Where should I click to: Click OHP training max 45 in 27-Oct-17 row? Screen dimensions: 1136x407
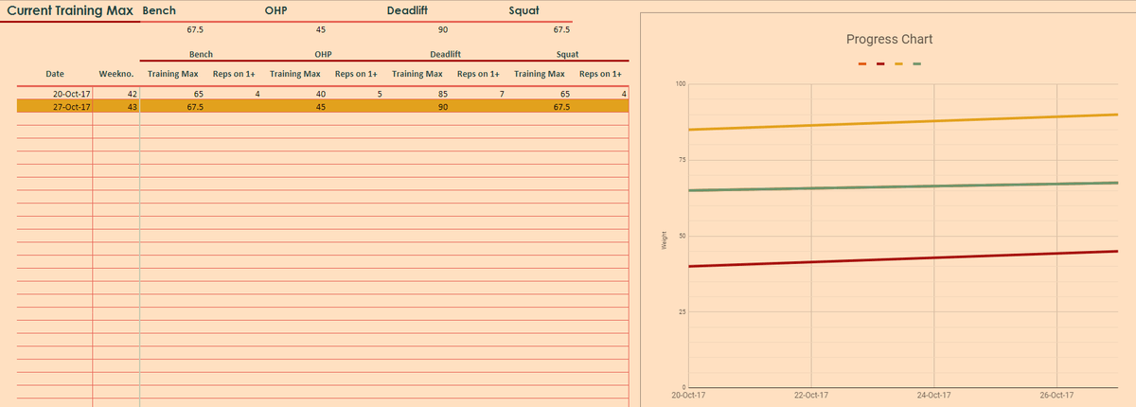[320, 107]
